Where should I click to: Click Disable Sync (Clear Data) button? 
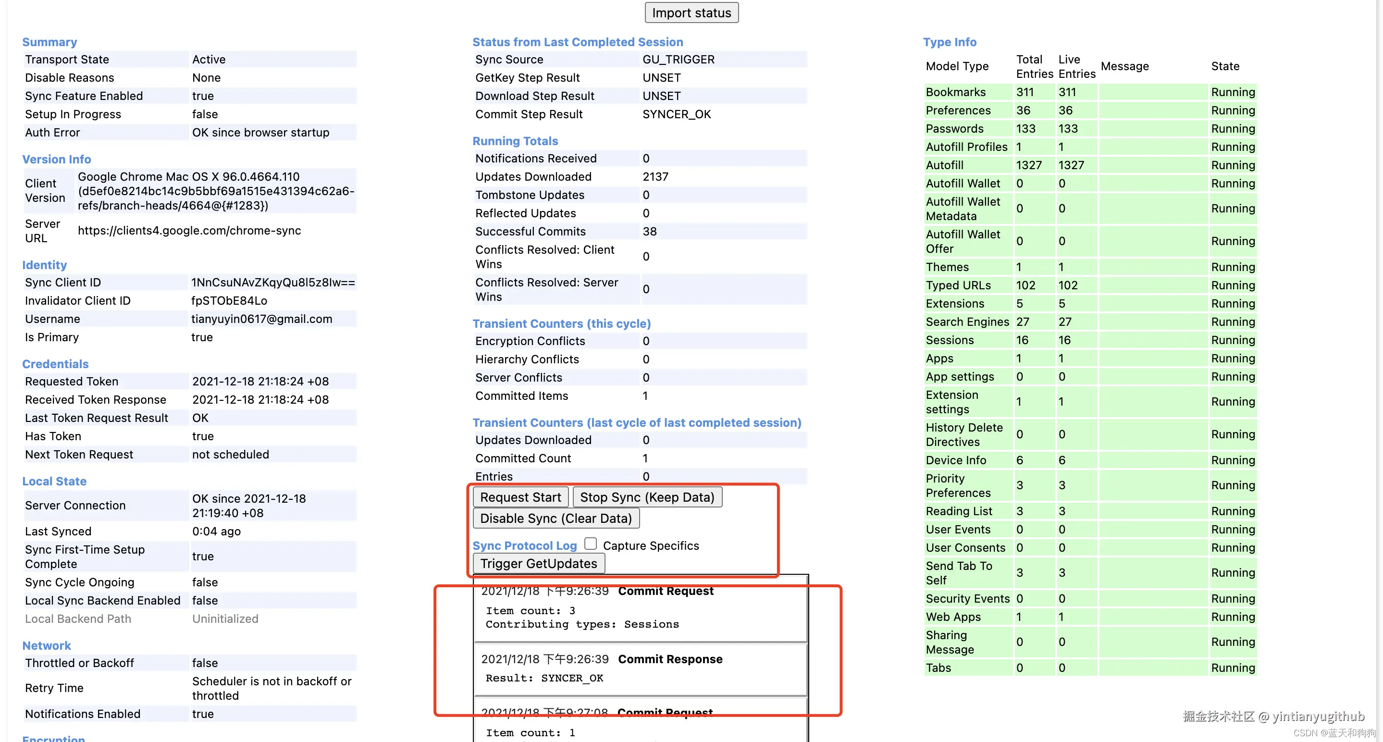[x=555, y=518]
